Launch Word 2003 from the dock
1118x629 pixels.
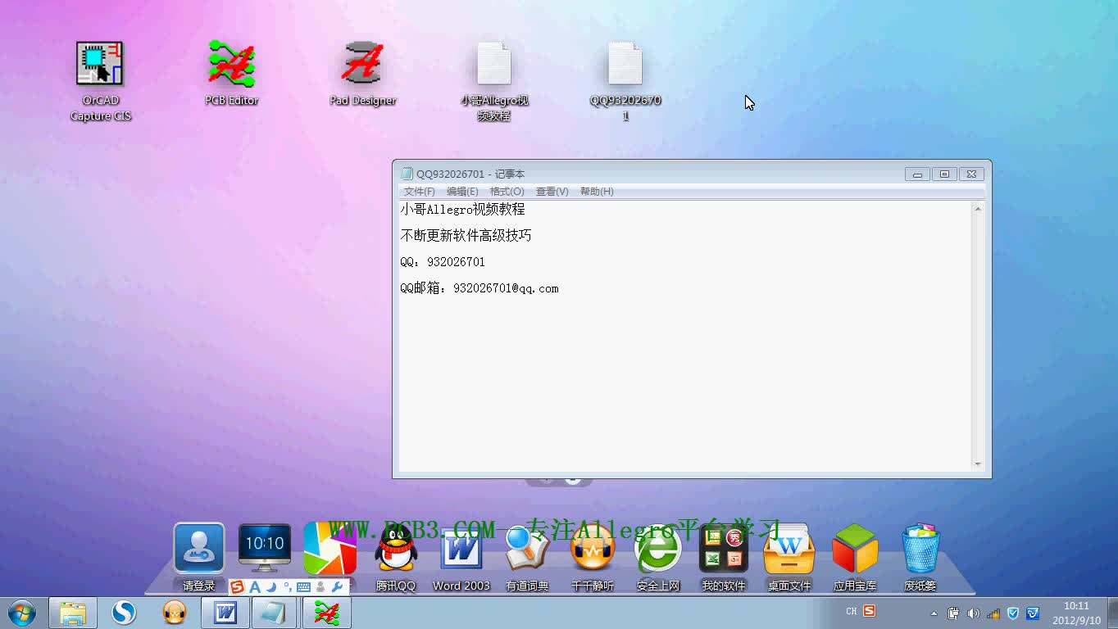[461, 557]
